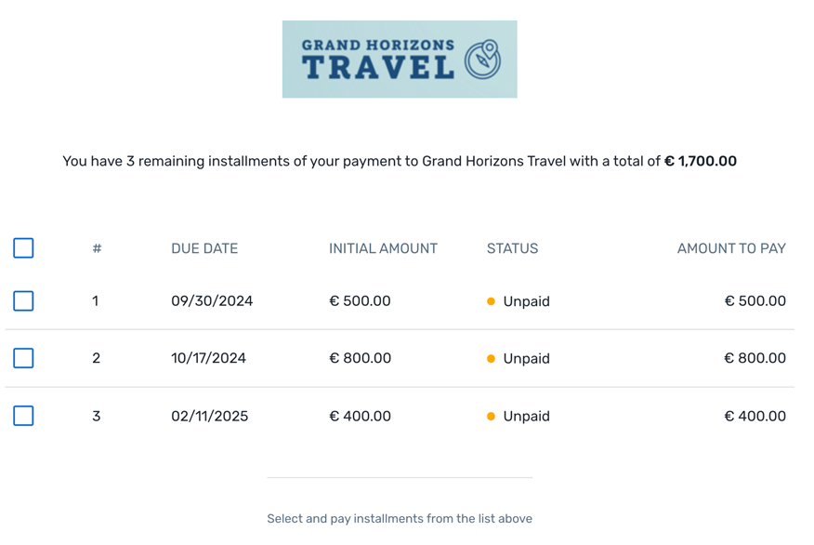Click the 09/30/2024 due date
Screen dimensions: 814x545
(x=212, y=301)
